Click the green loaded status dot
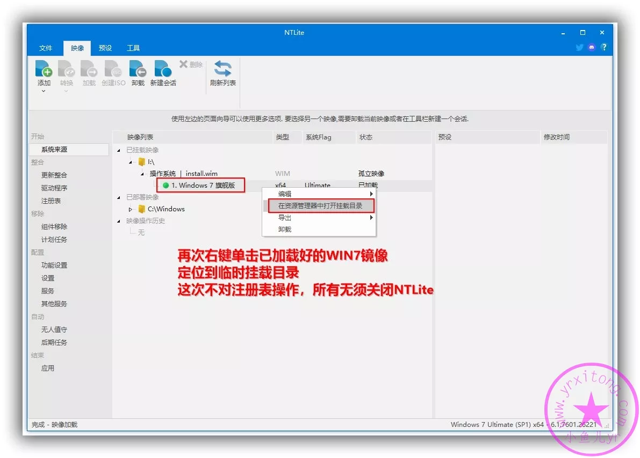 166,186
